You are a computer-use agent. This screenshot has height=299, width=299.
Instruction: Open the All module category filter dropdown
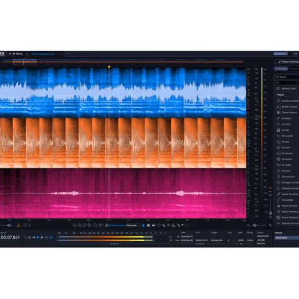tap(286, 82)
